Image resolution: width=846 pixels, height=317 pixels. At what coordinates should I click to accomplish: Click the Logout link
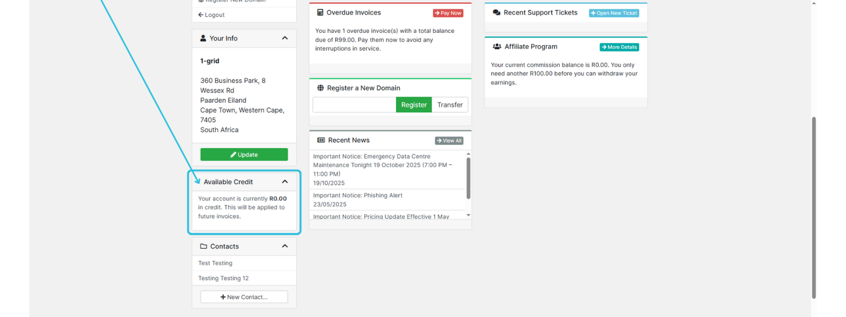point(212,15)
